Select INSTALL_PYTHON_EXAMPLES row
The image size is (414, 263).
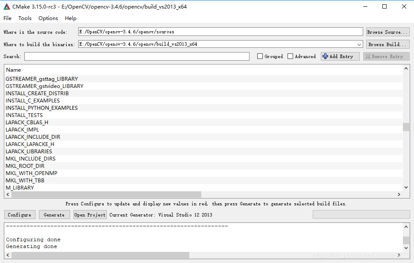click(203, 108)
